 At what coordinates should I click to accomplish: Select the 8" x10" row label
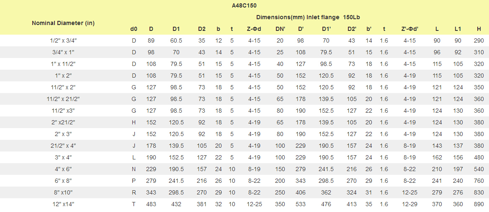pyautogui.click(x=63, y=192)
